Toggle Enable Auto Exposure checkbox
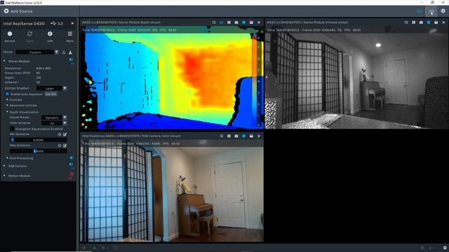 8,94
